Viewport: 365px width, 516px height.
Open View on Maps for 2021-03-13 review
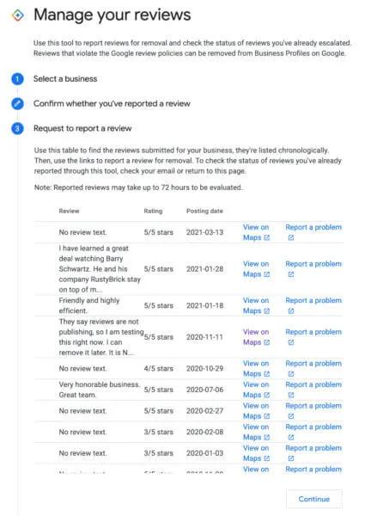(256, 232)
